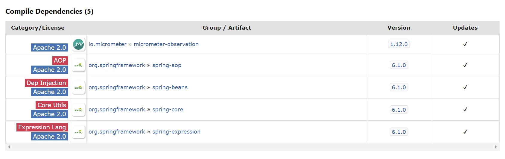This screenshot has height=159, width=505.
Task: Select version 6.1.0 of spring-core
Action: click(x=399, y=110)
